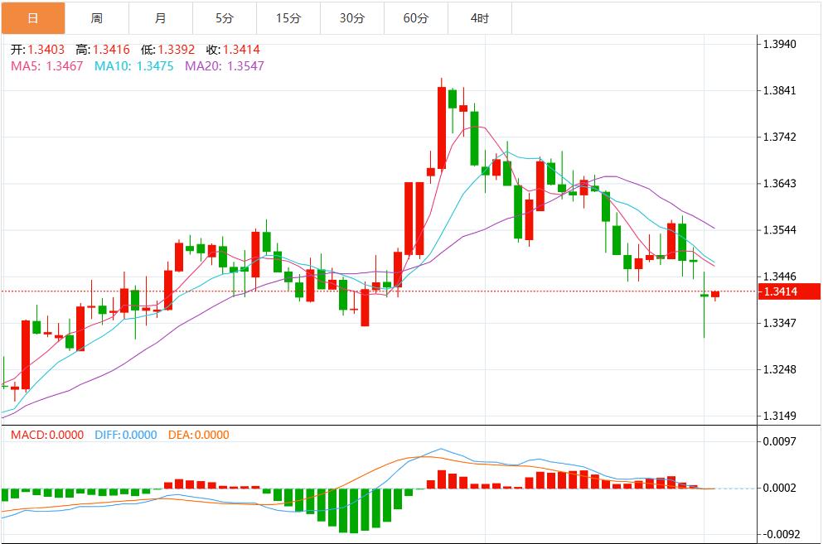Click the 开 opening price 1.3403 readout
Image resolution: width=828 pixels, height=544 pixels.
coord(38,50)
